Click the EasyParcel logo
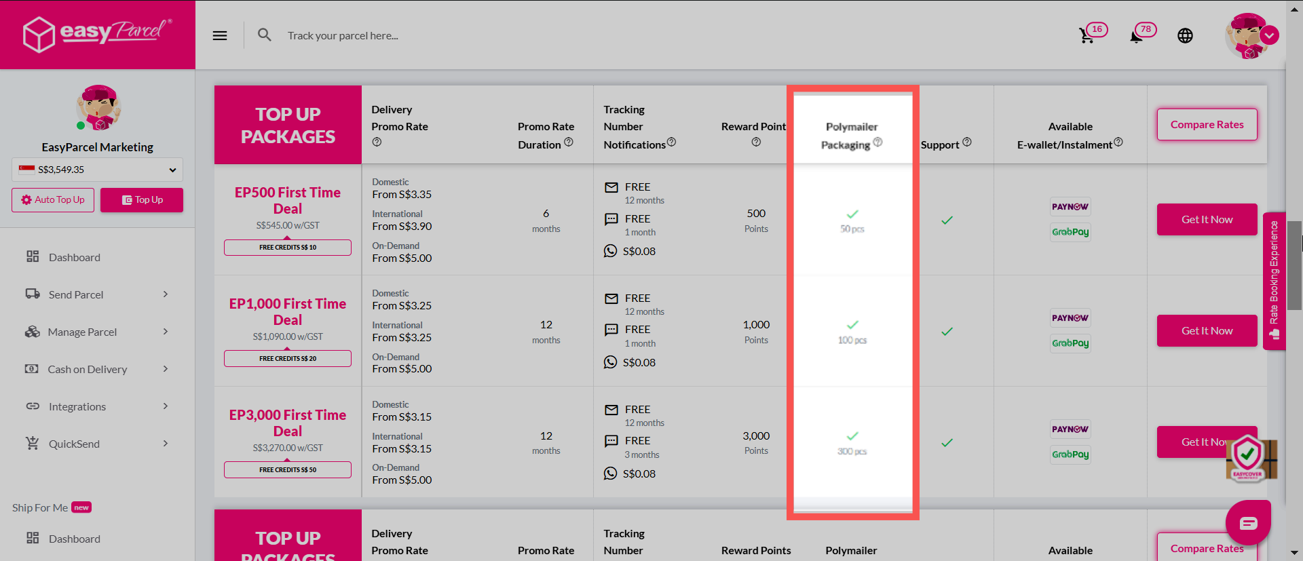The width and height of the screenshot is (1303, 561). coord(98,34)
